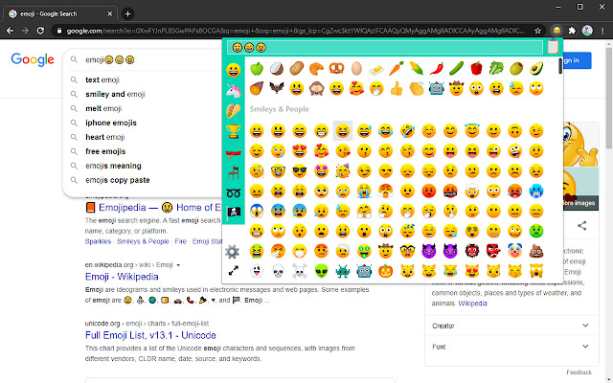Viewport: 613px width, 383px height.
Task: Insert the bat emoji
Action: coord(277,89)
